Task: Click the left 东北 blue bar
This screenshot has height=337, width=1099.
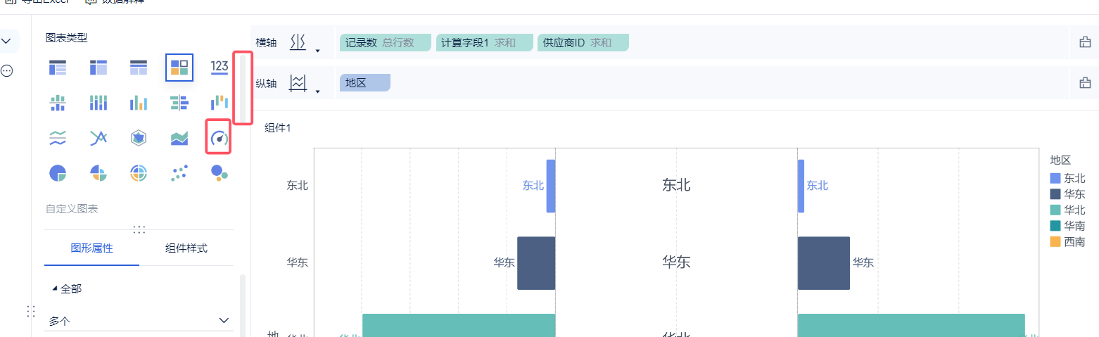Action: click(x=551, y=186)
